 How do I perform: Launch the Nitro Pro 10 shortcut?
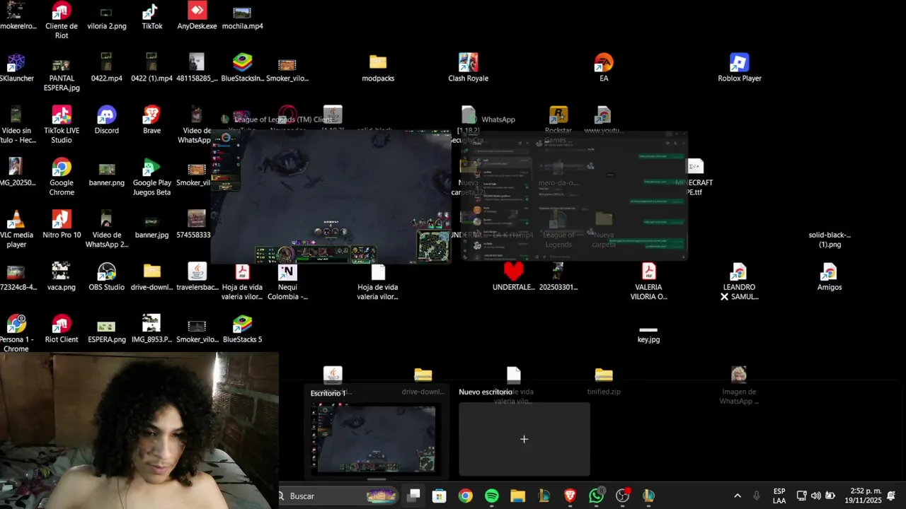(62, 225)
